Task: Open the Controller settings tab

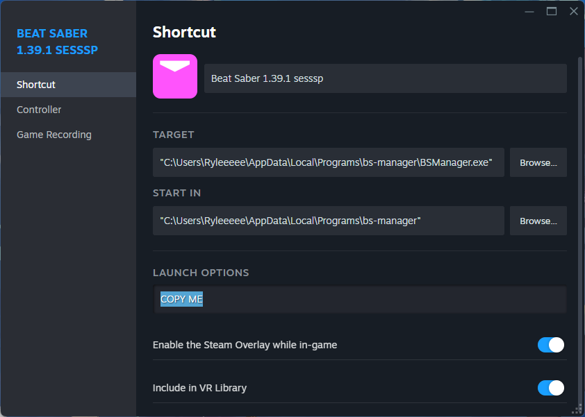Action: (x=68, y=110)
